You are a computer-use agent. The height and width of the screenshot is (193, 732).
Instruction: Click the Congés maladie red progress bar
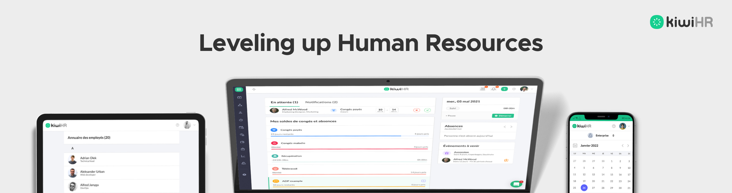coord(349,149)
